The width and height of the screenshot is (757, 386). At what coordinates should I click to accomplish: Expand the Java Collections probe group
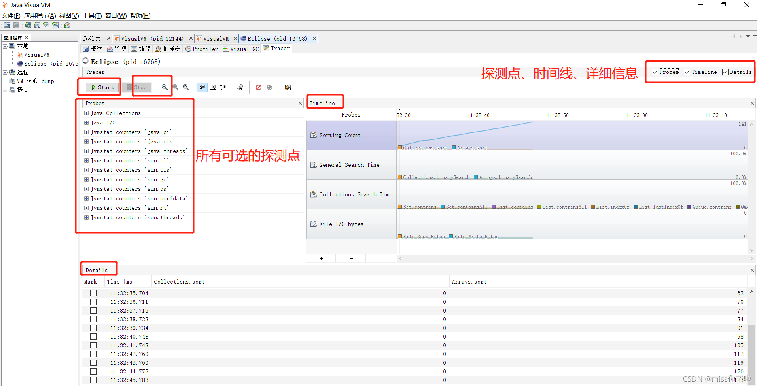pyautogui.click(x=87, y=113)
